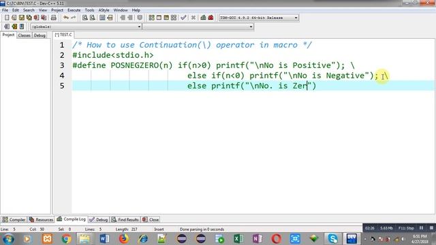Viewport: 436px width, 245px height.
Task: Click 'Done parsing in 0 seconds' status text
Action: [x=202, y=229]
